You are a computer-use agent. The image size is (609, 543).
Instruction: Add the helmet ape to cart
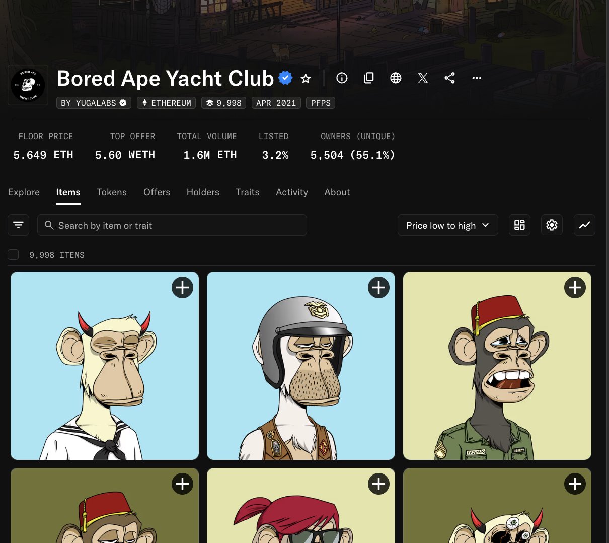tap(378, 288)
